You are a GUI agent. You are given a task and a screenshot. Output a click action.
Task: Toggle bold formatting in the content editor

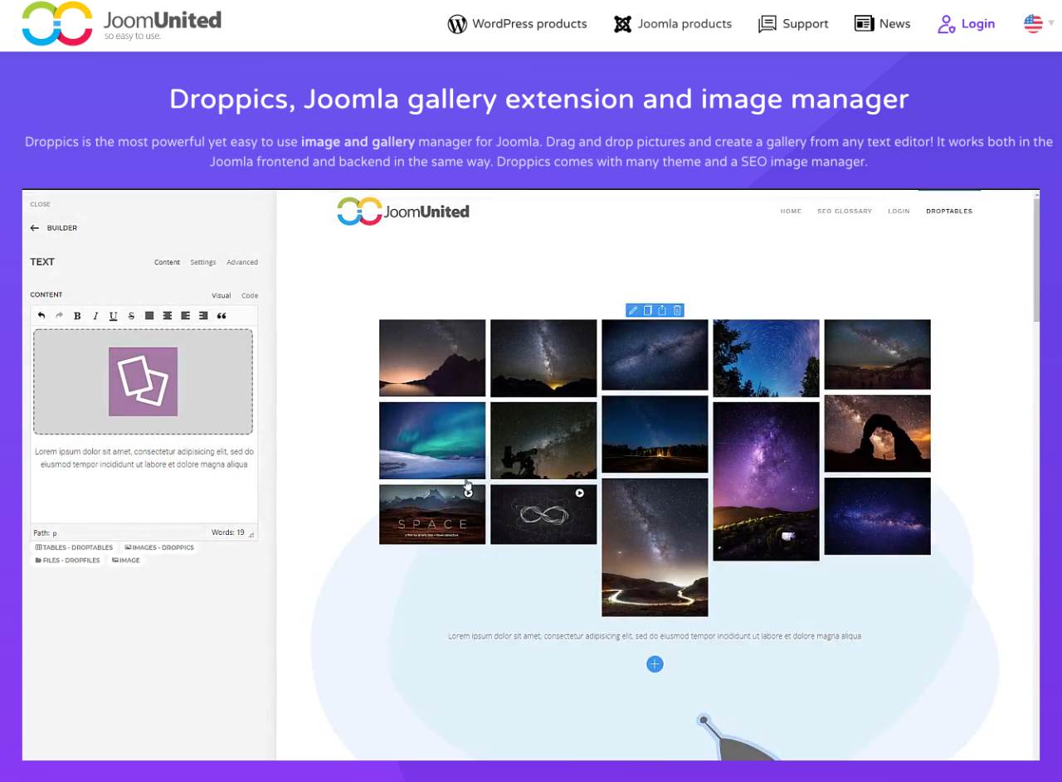[77, 316]
